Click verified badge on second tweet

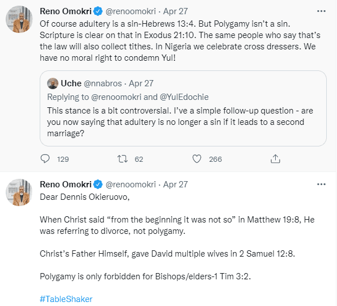pos(98,185)
